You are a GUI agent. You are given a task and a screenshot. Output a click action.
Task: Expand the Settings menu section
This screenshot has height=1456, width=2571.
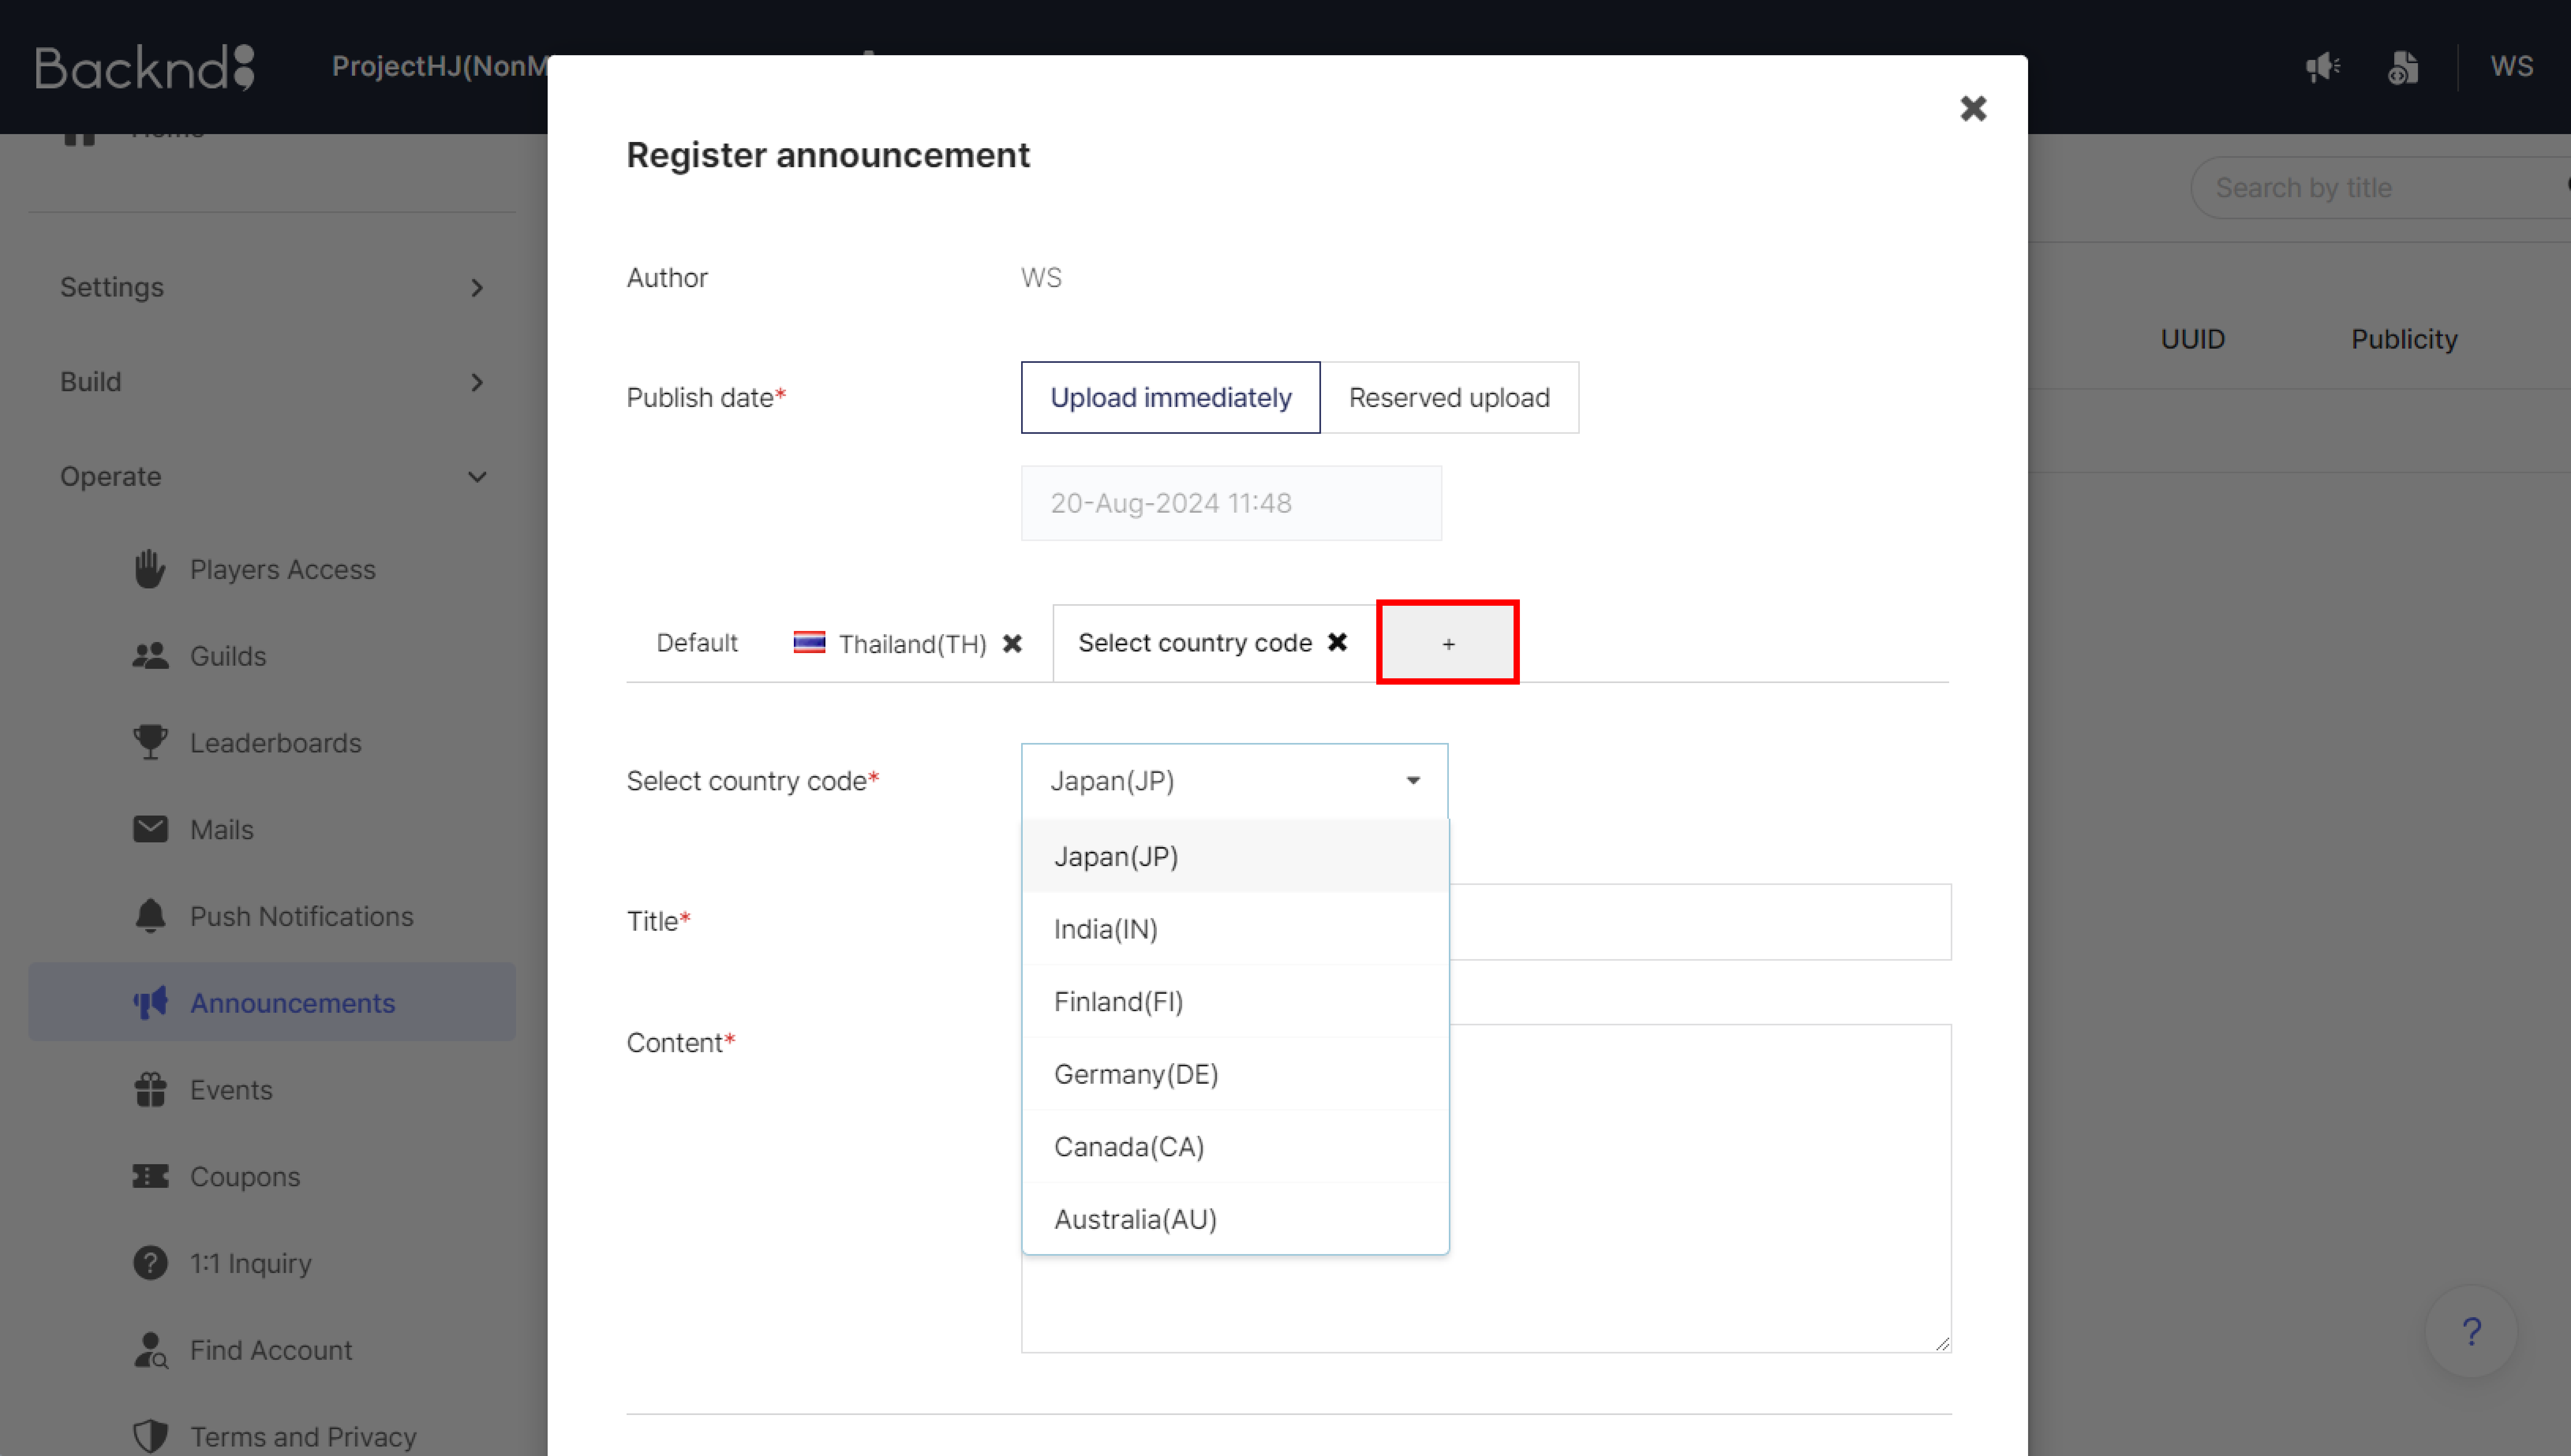[272, 287]
